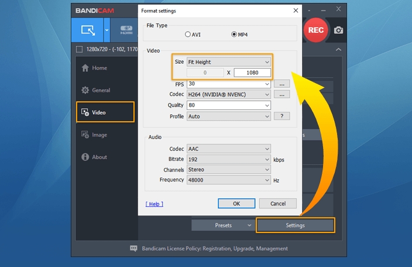
Task: Open the audio Codec dropdown showing AAC
Action: pos(229,149)
